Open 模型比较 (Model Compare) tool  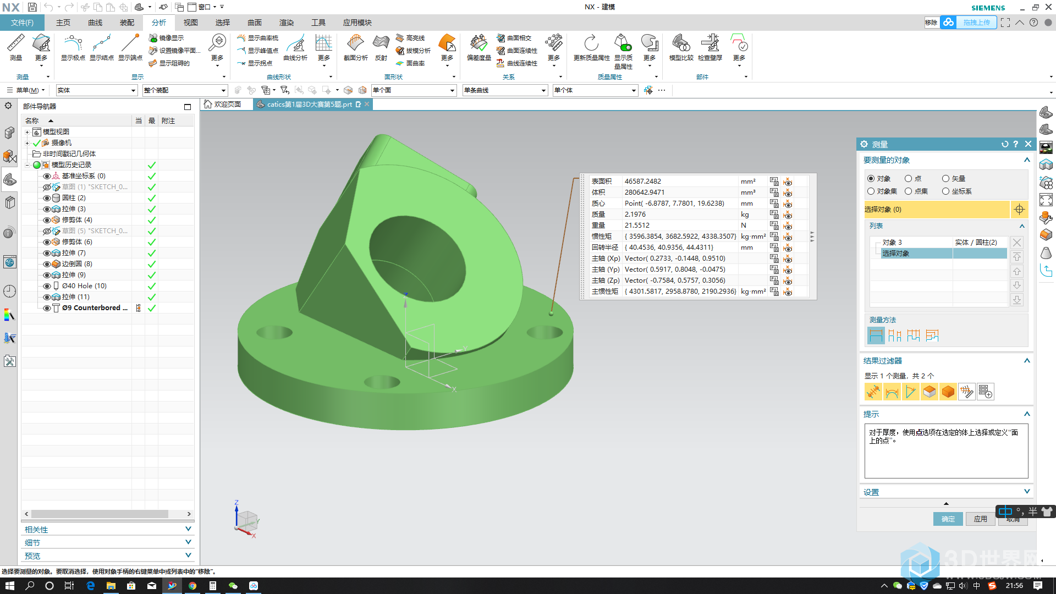[681, 47]
